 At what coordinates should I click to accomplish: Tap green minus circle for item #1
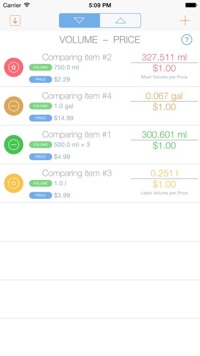coord(14,145)
